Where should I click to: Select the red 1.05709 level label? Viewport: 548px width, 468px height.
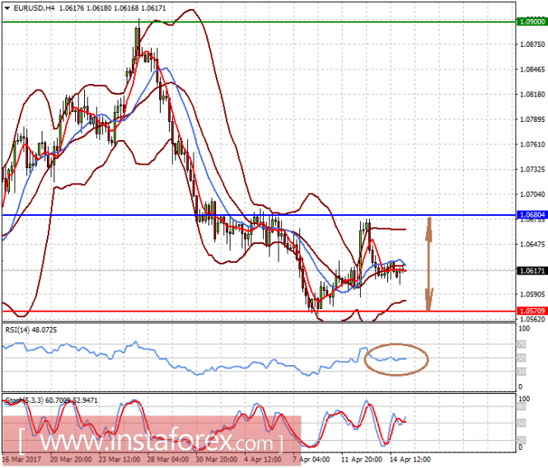coord(532,311)
